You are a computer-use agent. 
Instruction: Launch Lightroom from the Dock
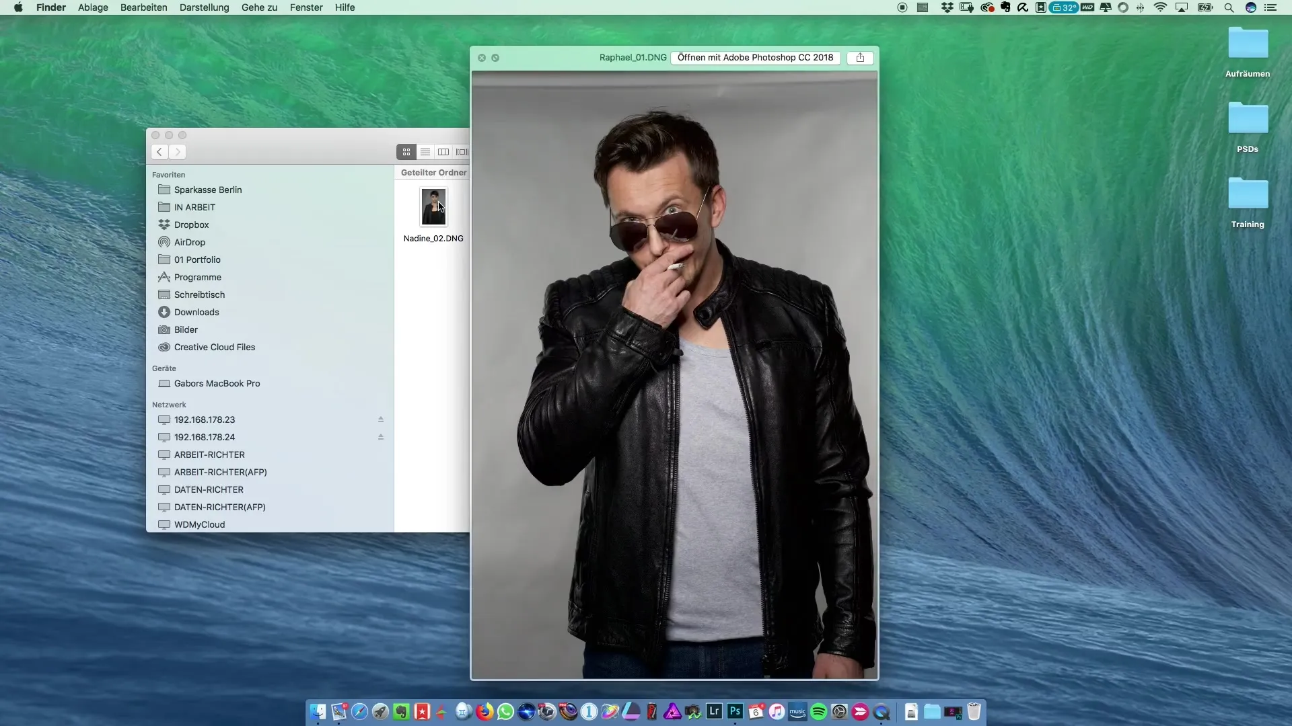714,711
